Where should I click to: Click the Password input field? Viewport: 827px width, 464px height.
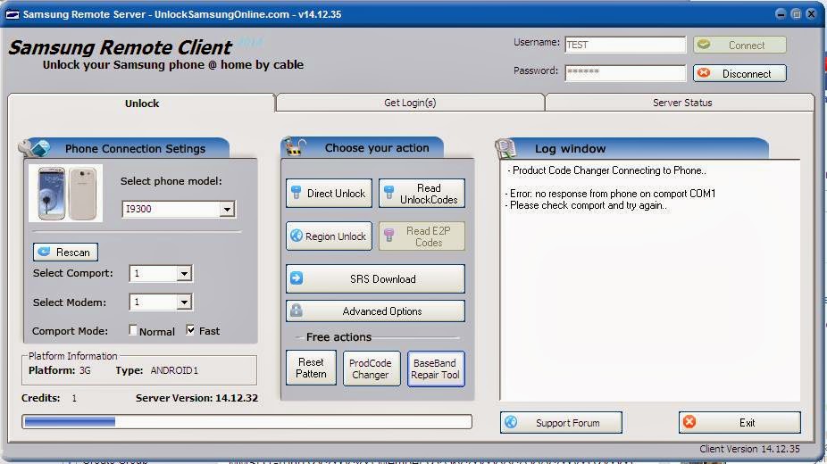625,72
